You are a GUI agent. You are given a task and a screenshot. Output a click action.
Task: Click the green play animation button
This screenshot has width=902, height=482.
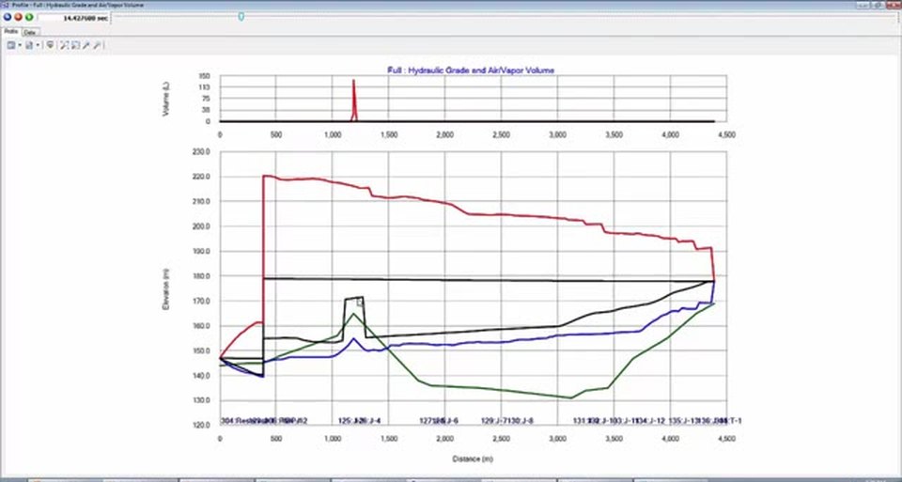(x=29, y=17)
